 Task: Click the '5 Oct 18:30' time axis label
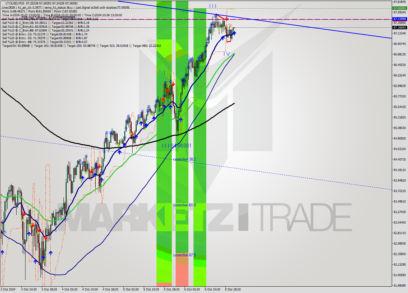(x=171, y=289)
